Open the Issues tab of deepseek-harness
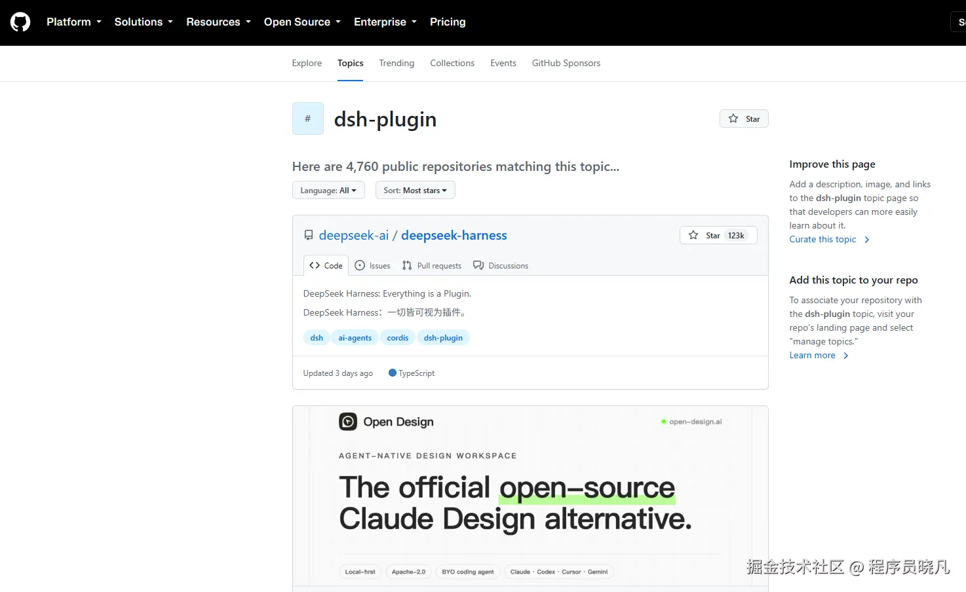The height and width of the screenshot is (592, 966). click(372, 265)
